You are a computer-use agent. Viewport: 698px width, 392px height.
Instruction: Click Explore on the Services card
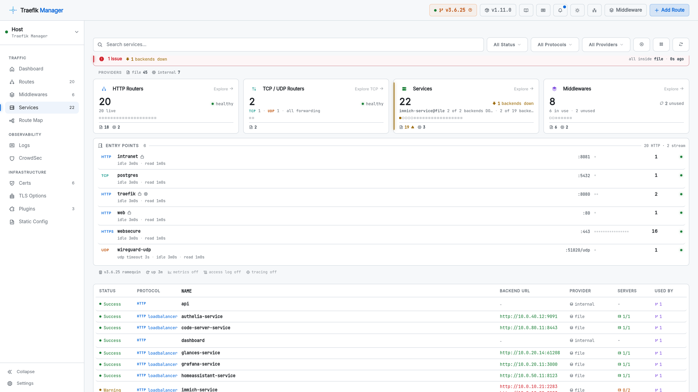coord(523,89)
